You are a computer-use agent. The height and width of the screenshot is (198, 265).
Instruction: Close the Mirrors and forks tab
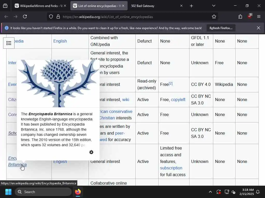click(65, 6)
